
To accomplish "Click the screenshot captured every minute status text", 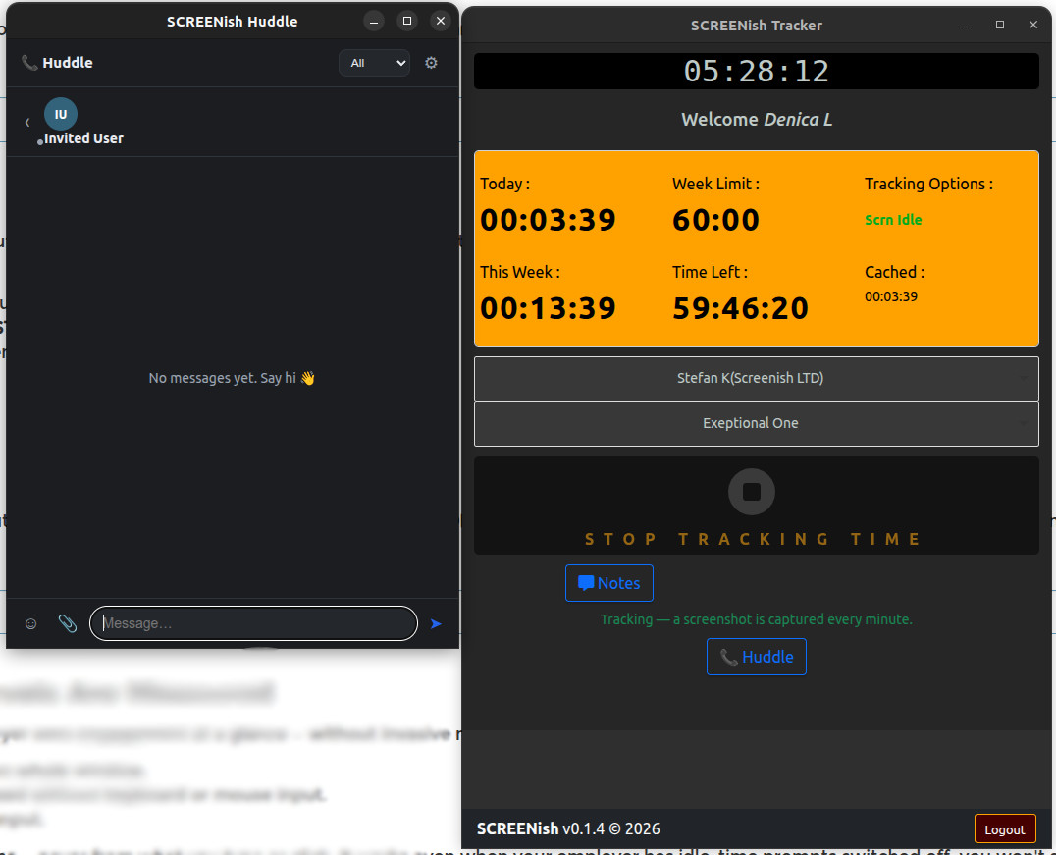I will point(757,619).
